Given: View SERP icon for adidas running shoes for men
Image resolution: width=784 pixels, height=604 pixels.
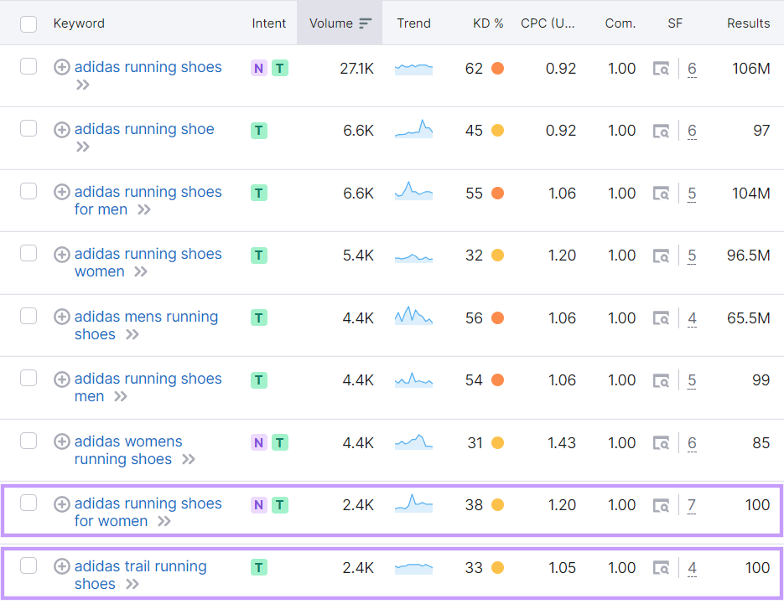Looking at the screenshot, I should click(661, 194).
